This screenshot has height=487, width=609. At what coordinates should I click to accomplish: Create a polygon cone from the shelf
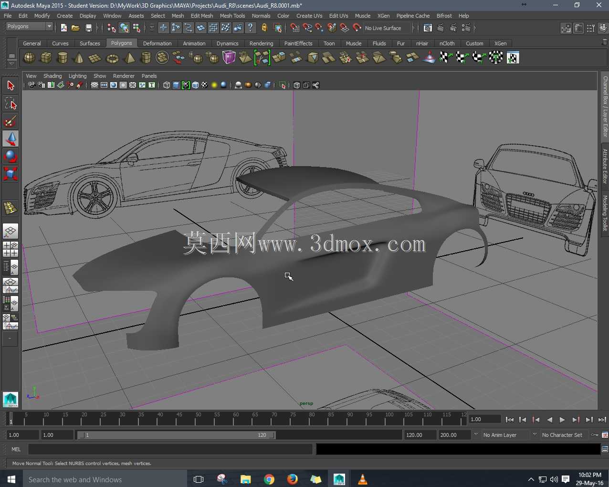(79, 58)
